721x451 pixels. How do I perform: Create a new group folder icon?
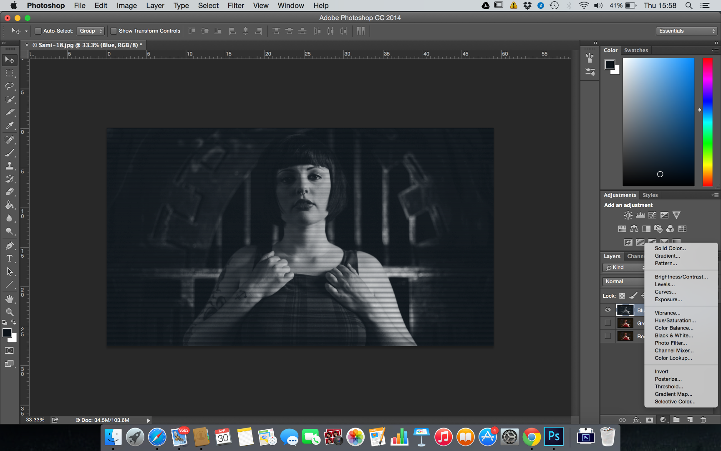point(676,420)
